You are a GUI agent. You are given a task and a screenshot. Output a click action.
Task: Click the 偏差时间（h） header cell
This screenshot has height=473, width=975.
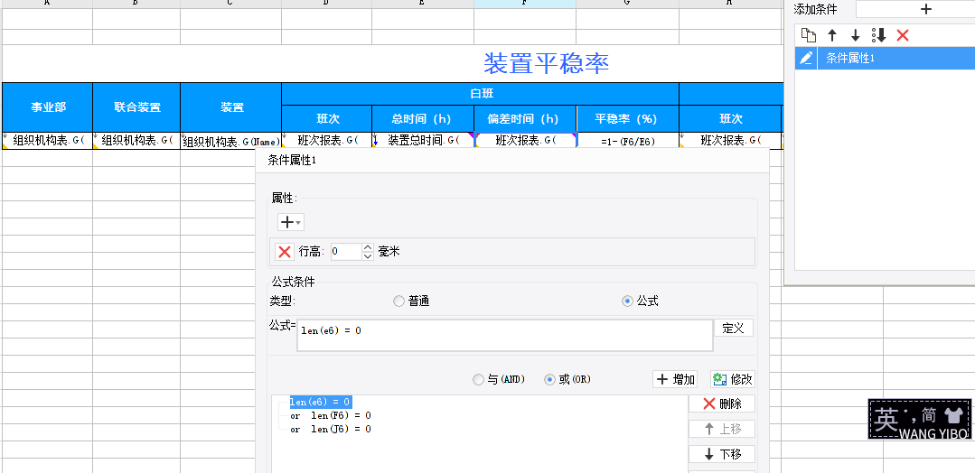tap(525, 119)
